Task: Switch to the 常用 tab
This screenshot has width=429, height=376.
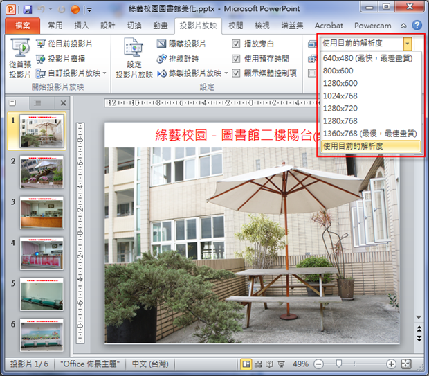Action: (55, 26)
